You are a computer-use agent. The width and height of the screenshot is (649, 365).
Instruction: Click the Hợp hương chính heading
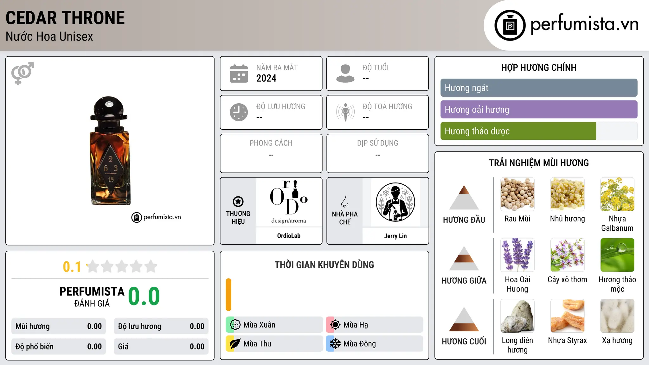click(539, 67)
